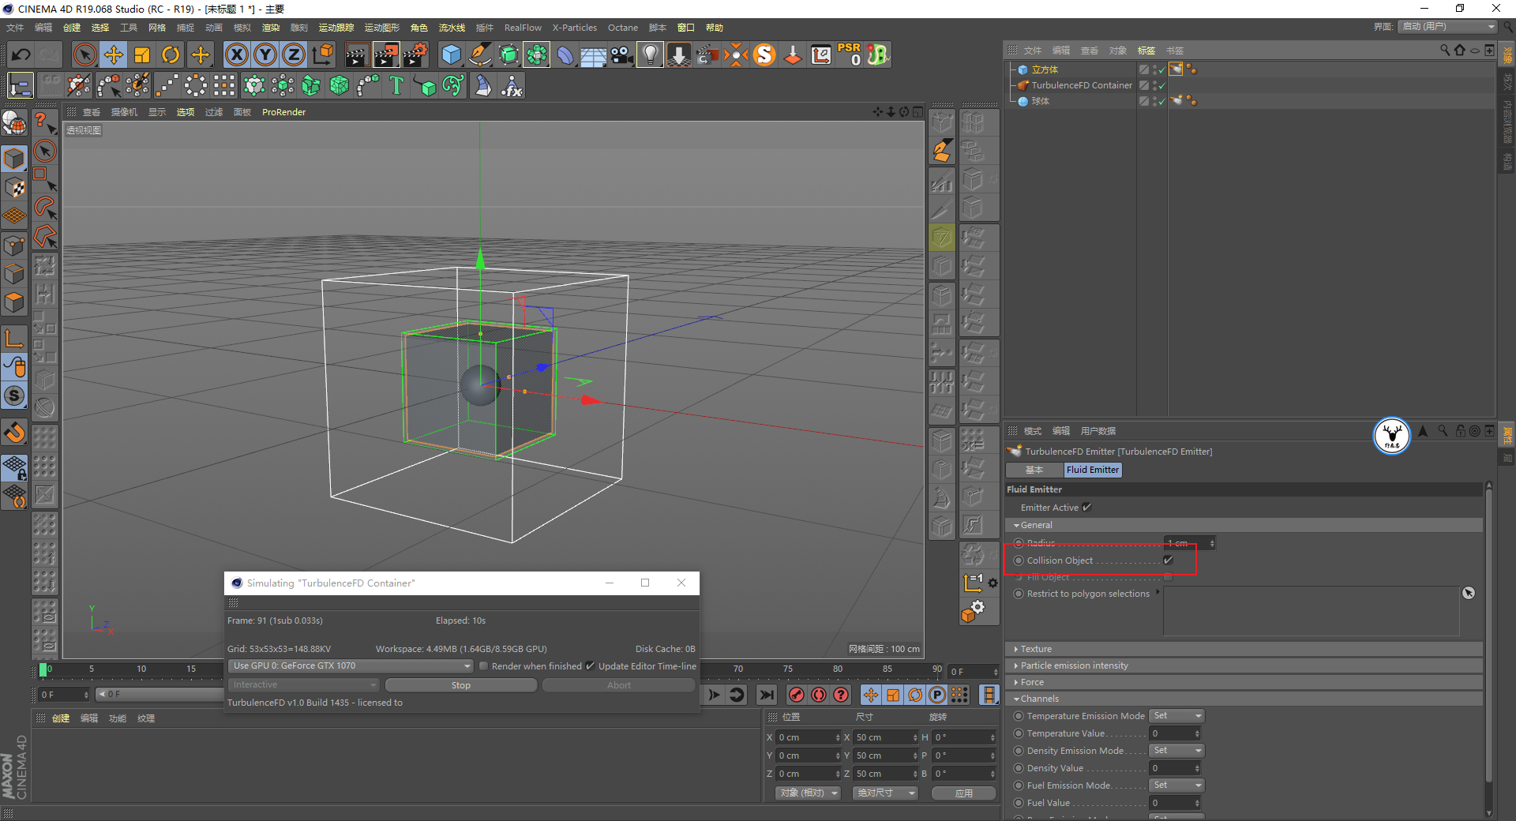The height and width of the screenshot is (821, 1516).
Task: Click the Light object icon
Action: pyautogui.click(x=650, y=54)
